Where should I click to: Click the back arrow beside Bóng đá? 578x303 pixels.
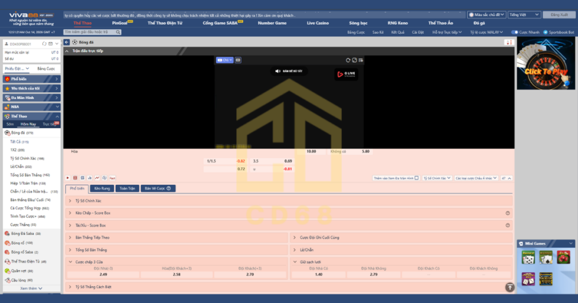tap(67, 42)
